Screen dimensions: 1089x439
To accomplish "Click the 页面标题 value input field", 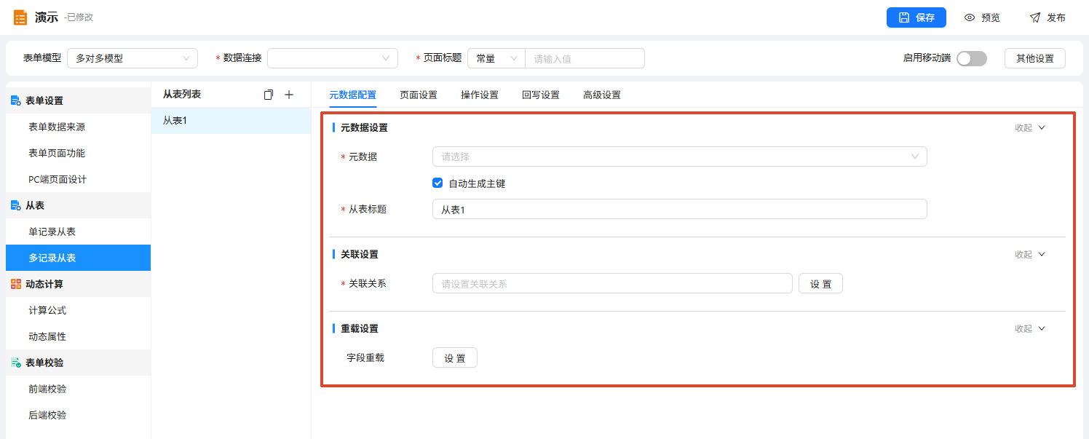I will 585,58.
